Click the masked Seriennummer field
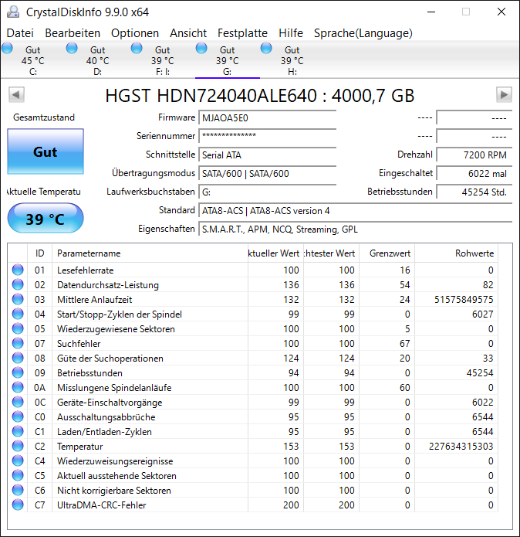Screen dimensions: 520x537 coord(268,136)
